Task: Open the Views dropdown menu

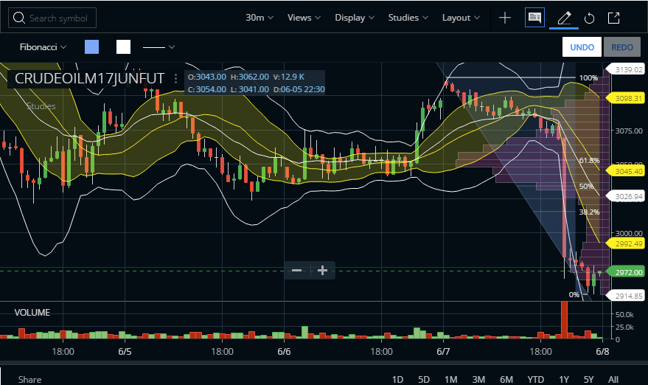Action: tap(304, 18)
